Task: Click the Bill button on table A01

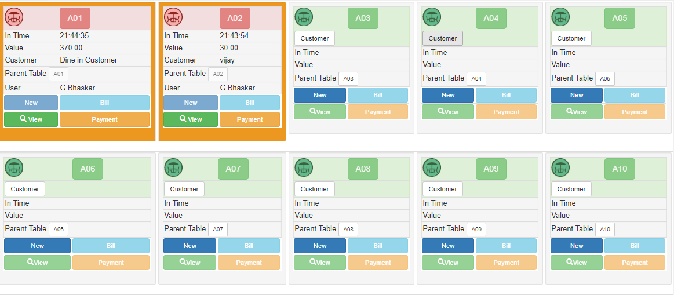Action: tap(104, 103)
